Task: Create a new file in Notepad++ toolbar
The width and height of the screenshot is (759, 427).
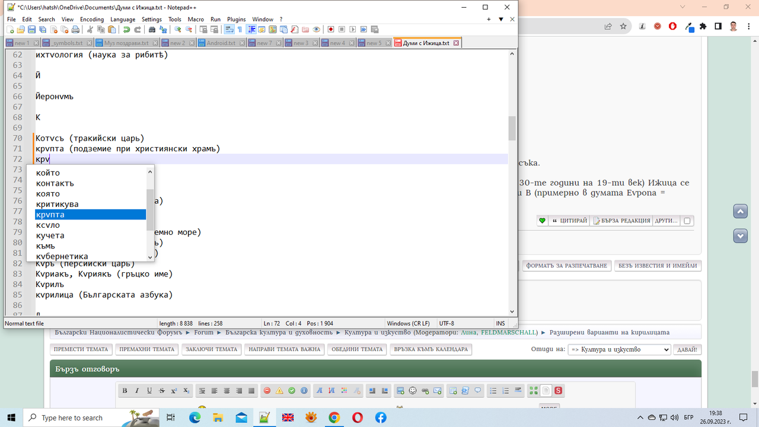Action: pyautogui.click(x=11, y=30)
